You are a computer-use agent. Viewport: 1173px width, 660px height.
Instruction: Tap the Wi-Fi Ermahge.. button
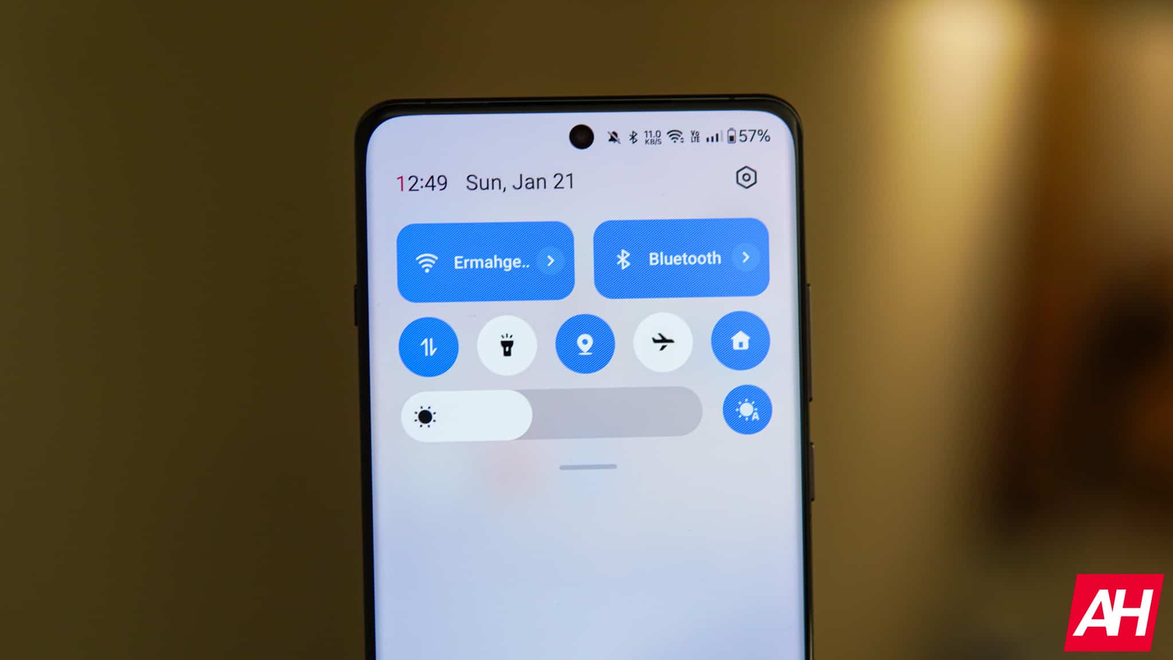coord(484,261)
